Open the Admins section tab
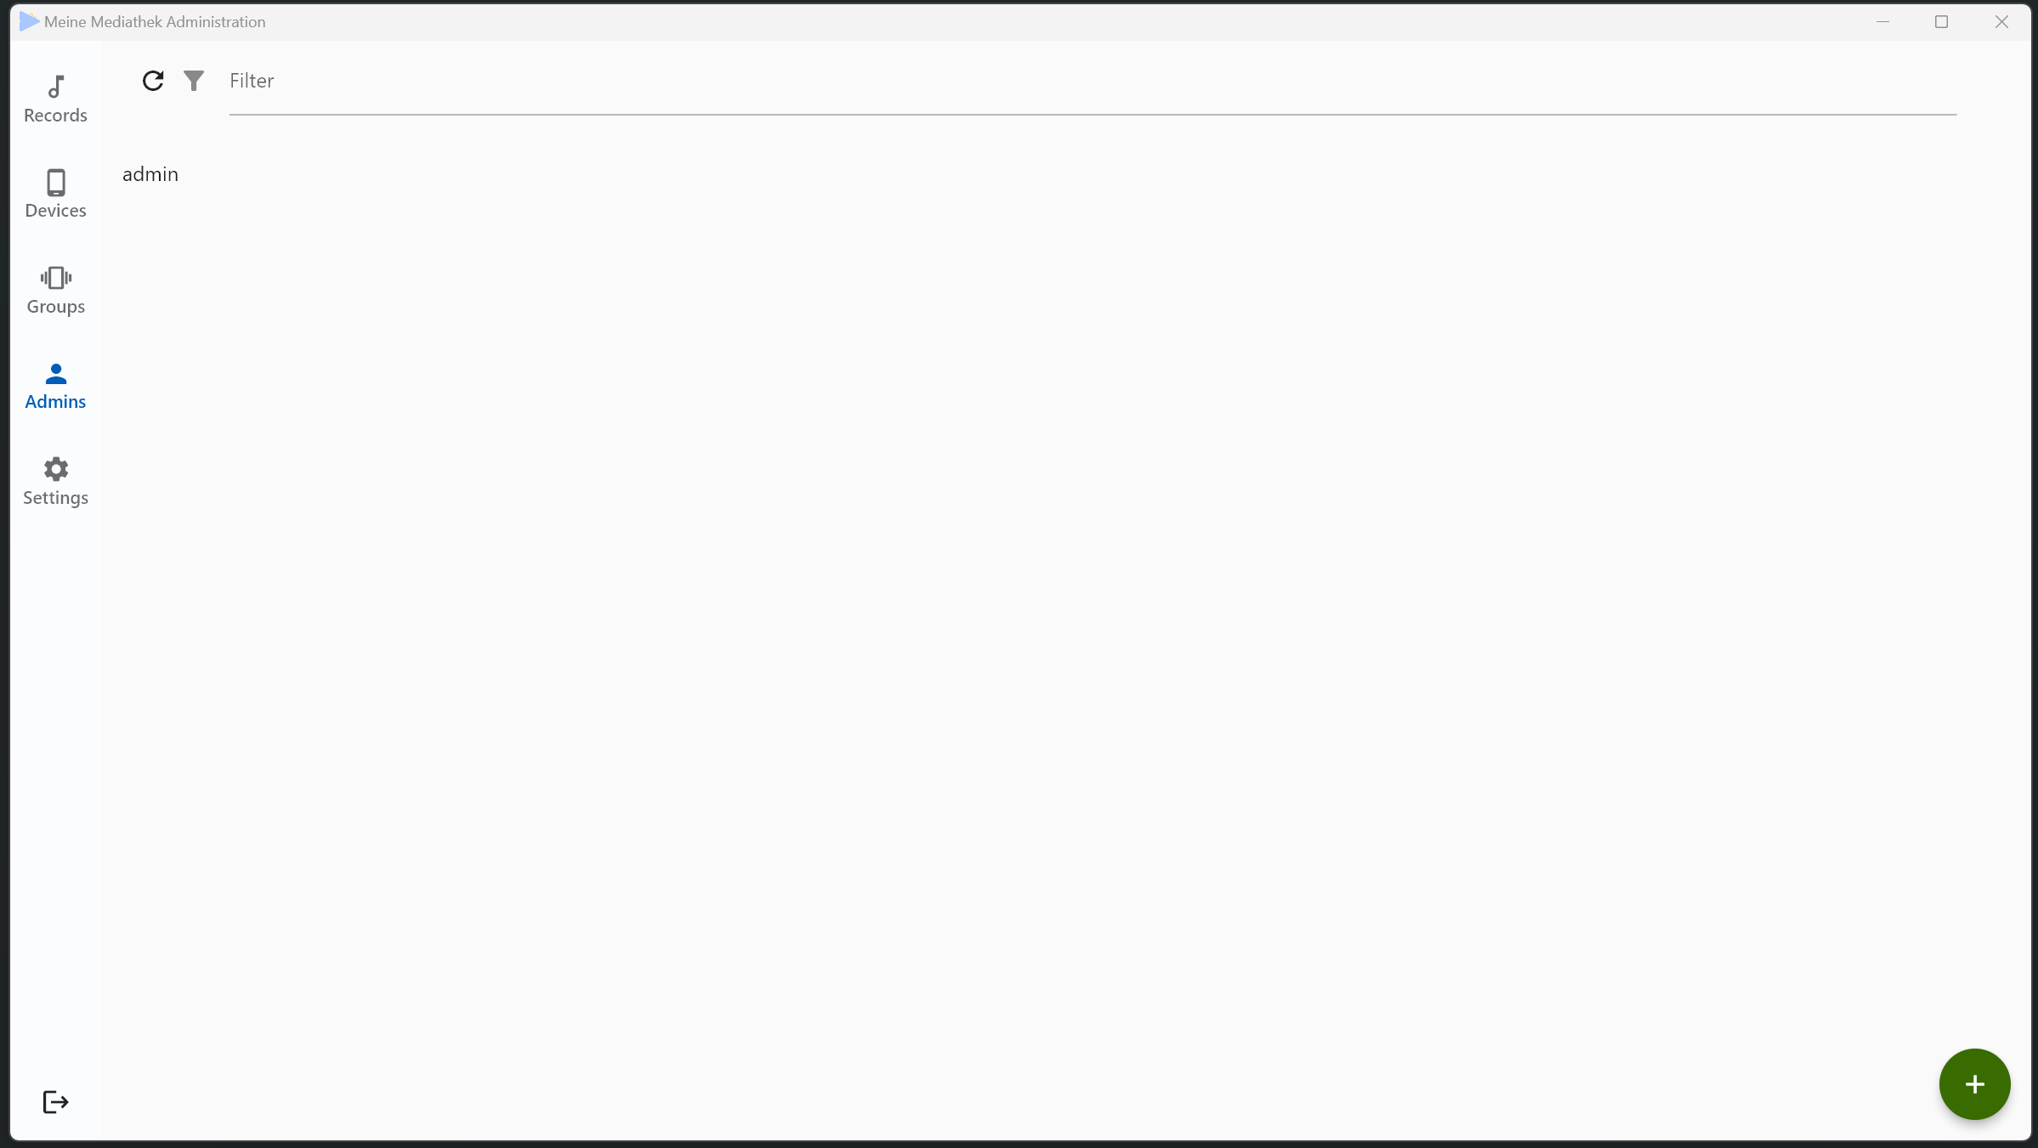This screenshot has height=1148, width=2038. click(56, 385)
